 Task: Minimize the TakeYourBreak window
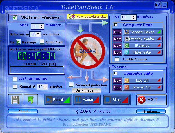164,5
